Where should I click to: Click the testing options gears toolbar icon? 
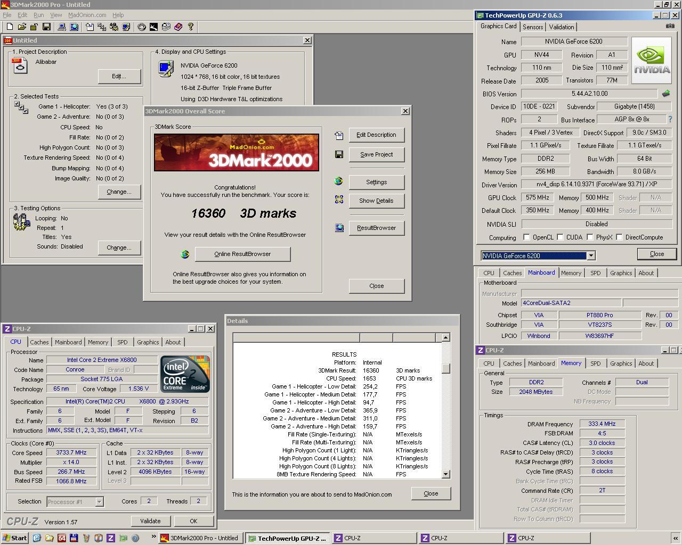pyautogui.click(x=113, y=27)
